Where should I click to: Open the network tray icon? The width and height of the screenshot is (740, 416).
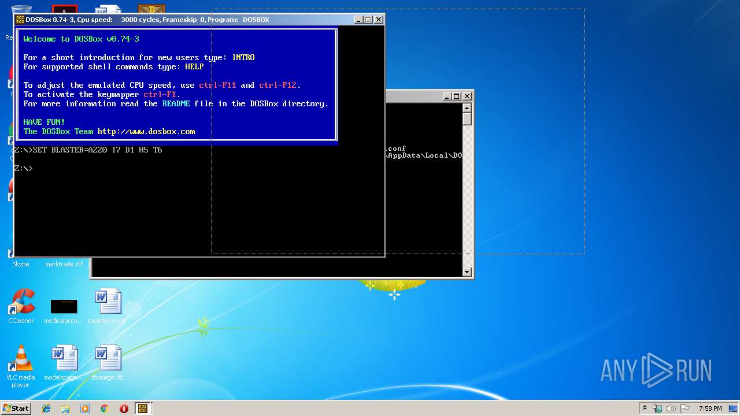[657, 408]
